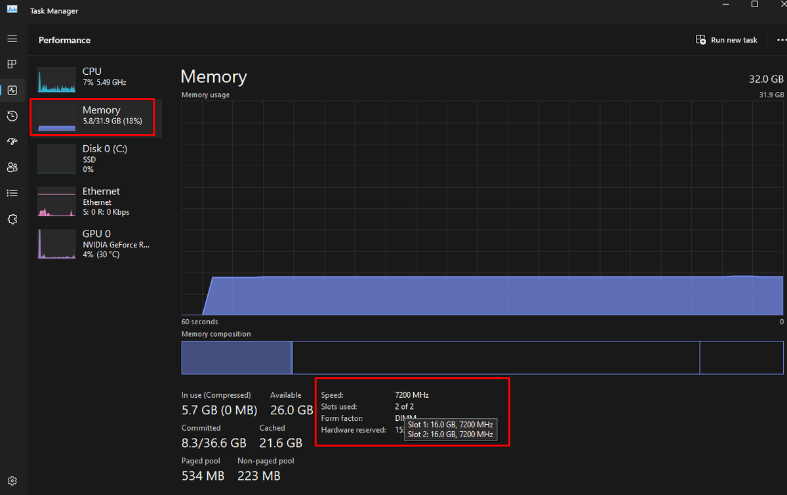Screen dimensions: 787x495
Task: Open the Users page icon
Action: pyautogui.click(x=11, y=167)
